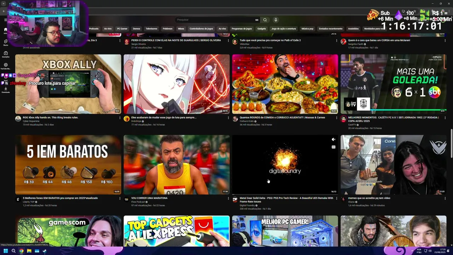453x255 pixels.
Task: Open 5 Melhores fones IEM BARATOS title
Action: pos(60,198)
